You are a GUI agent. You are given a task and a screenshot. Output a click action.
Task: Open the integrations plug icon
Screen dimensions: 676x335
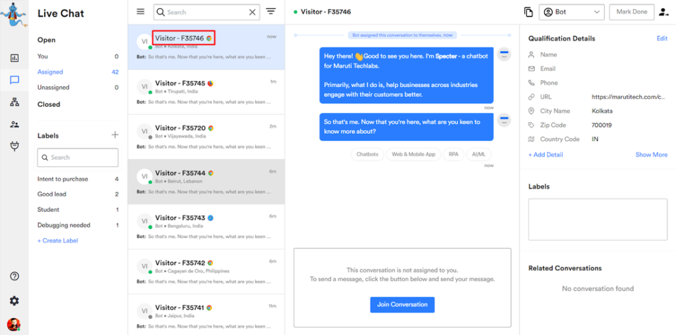(15, 146)
